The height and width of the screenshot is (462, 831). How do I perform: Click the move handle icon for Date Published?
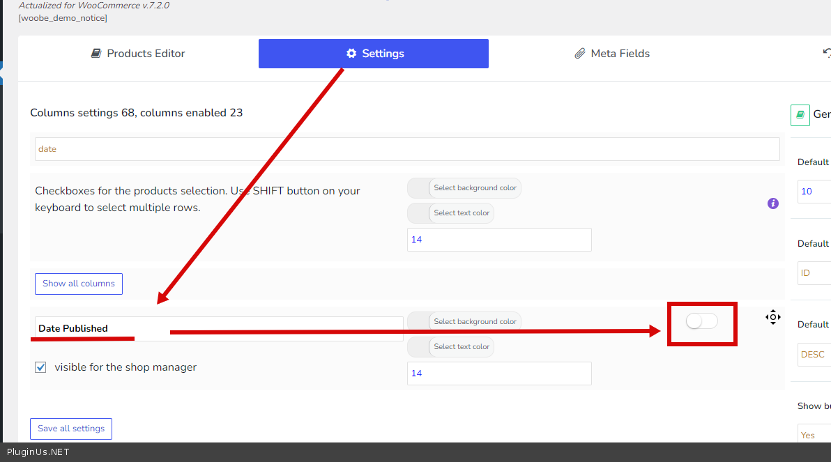[x=772, y=318]
